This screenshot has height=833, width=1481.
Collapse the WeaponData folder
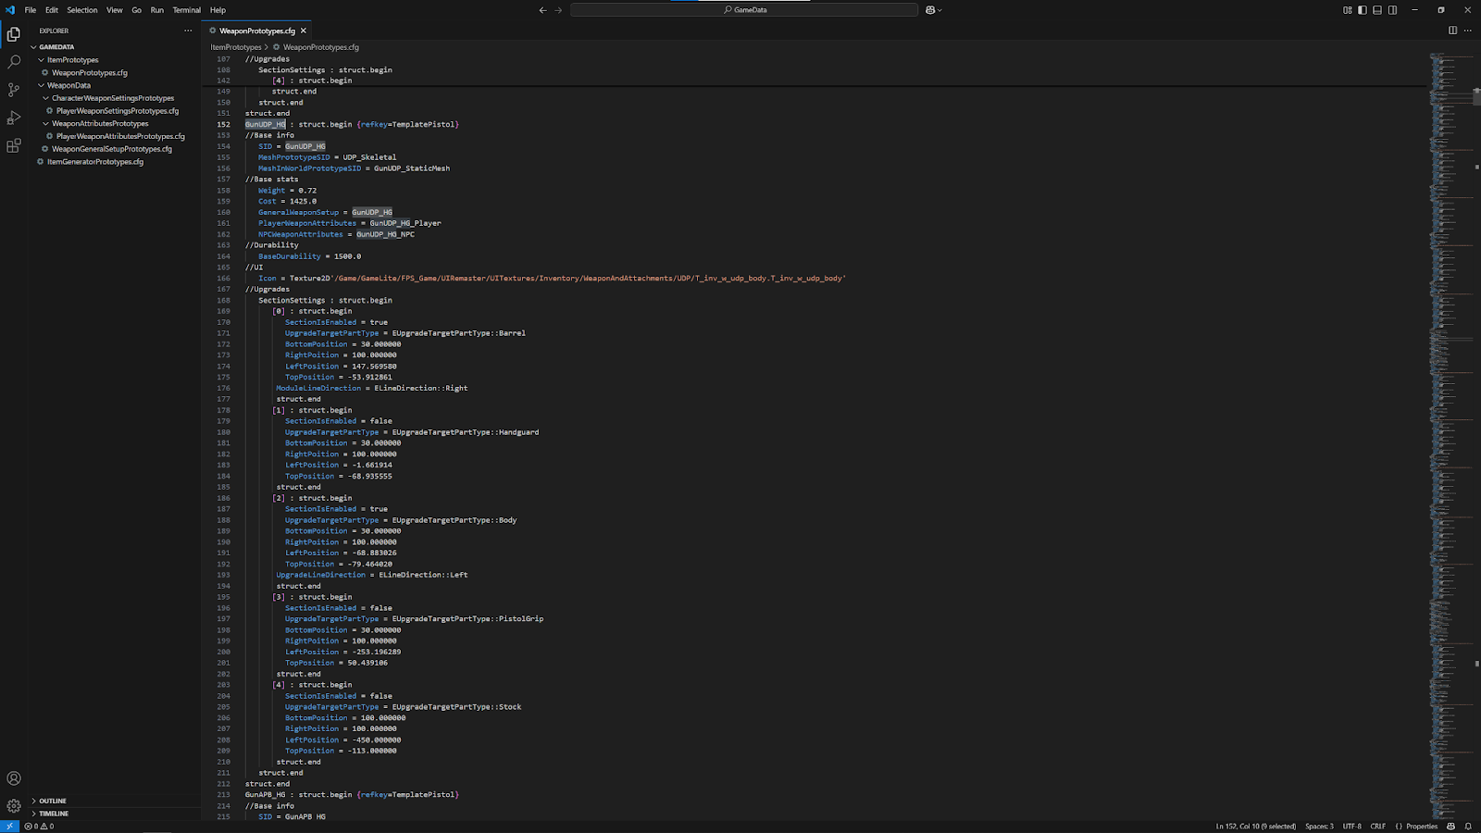point(68,85)
